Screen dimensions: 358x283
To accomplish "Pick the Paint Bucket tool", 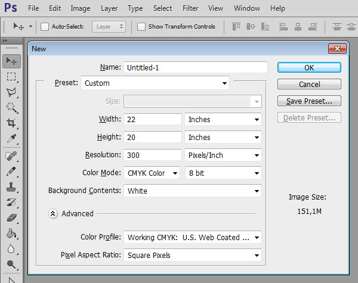I will click(x=11, y=234).
